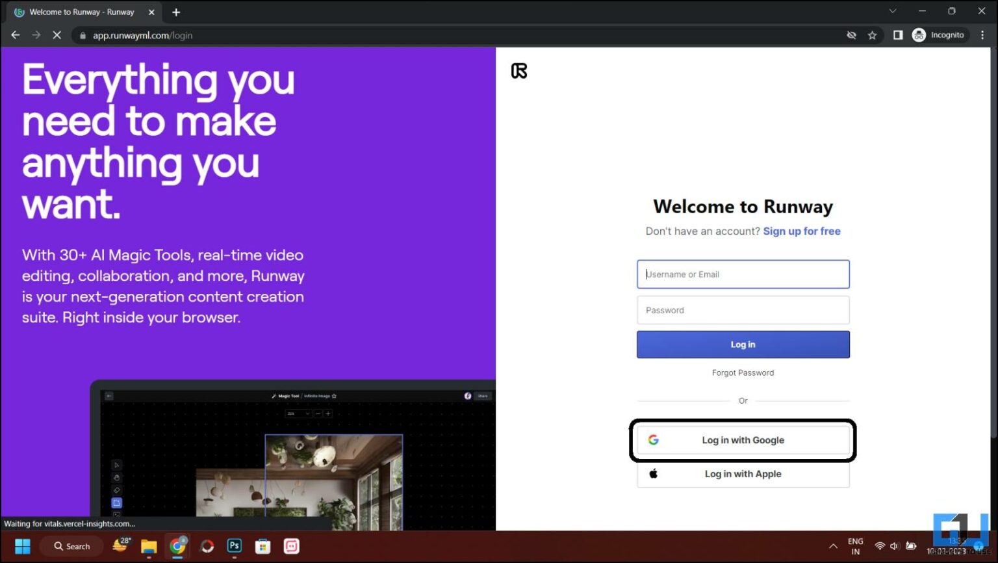The image size is (998, 563).
Task: Star the Infinite Image project as favorite
Action: coord(333,396)
